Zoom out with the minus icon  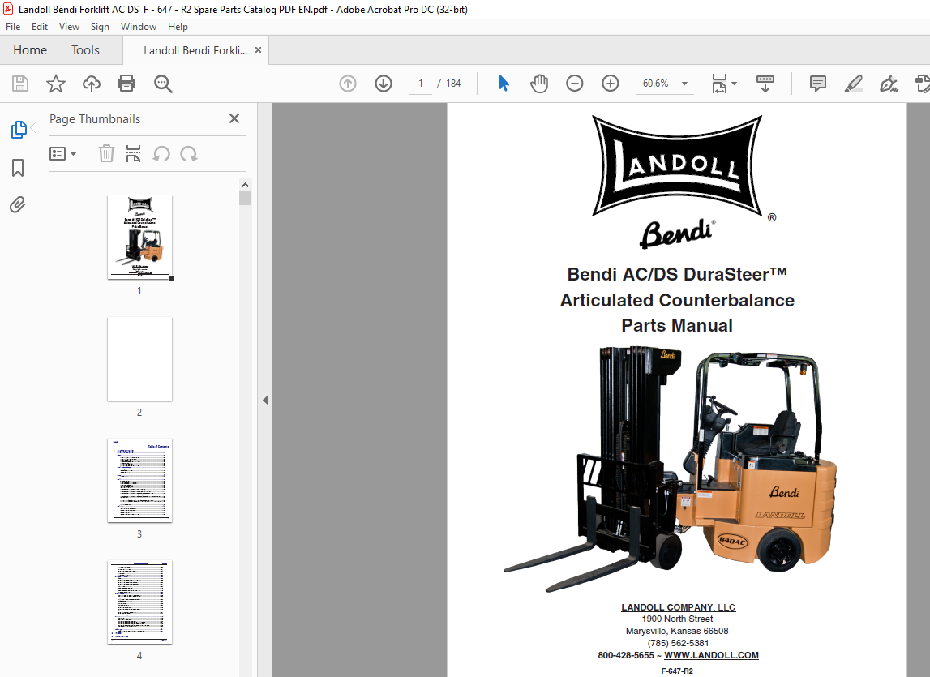point(574,84)
